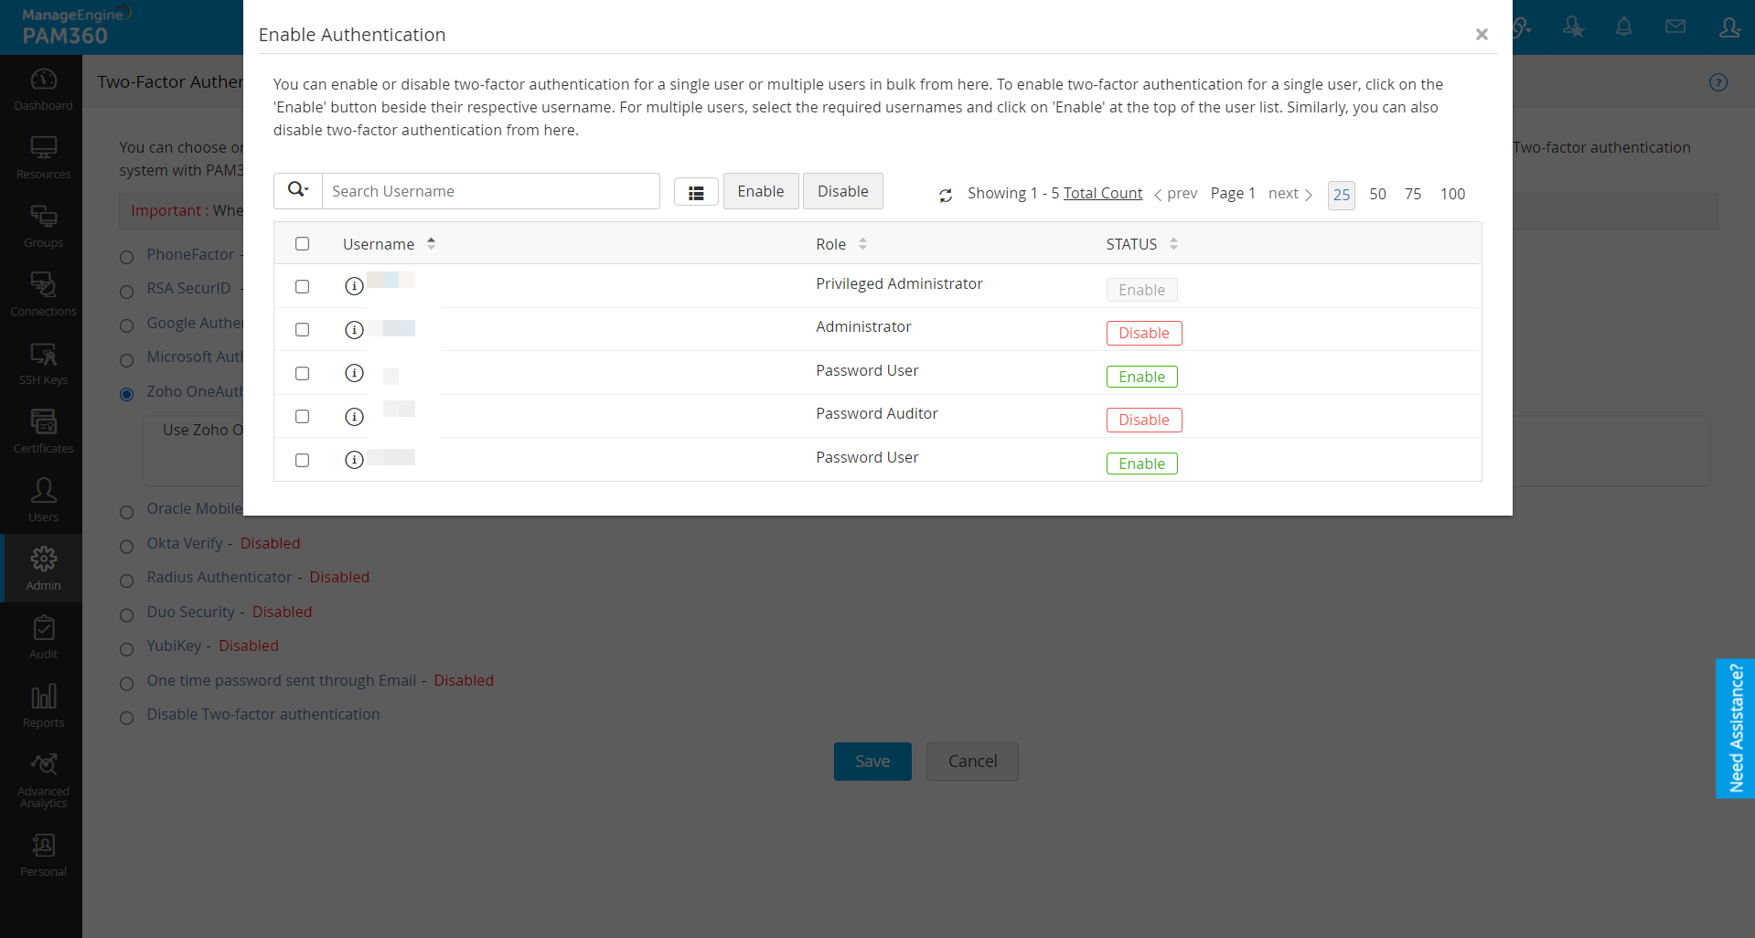Click the Total Count link

tap(1103, 193)
